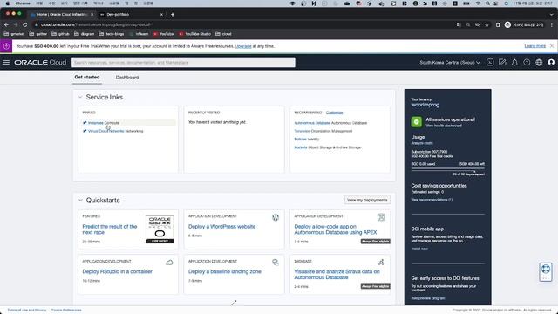
Task: Open the language globe icon
Action: [539, 62]
